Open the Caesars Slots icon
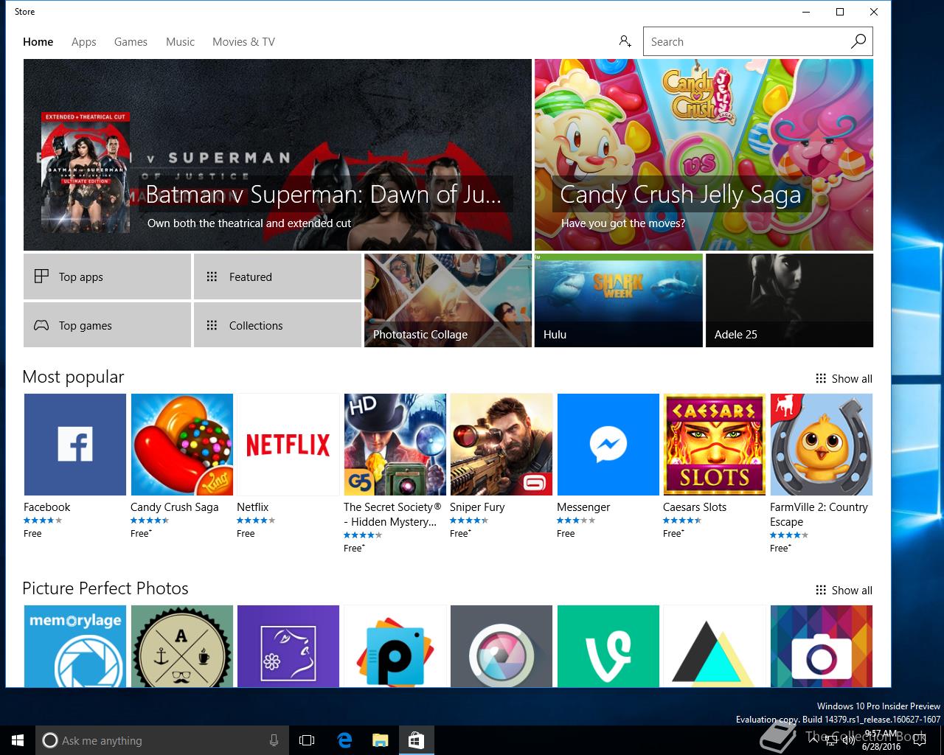Screen dimensions: 944x755 pyautogui.click(x=715, y=445)
